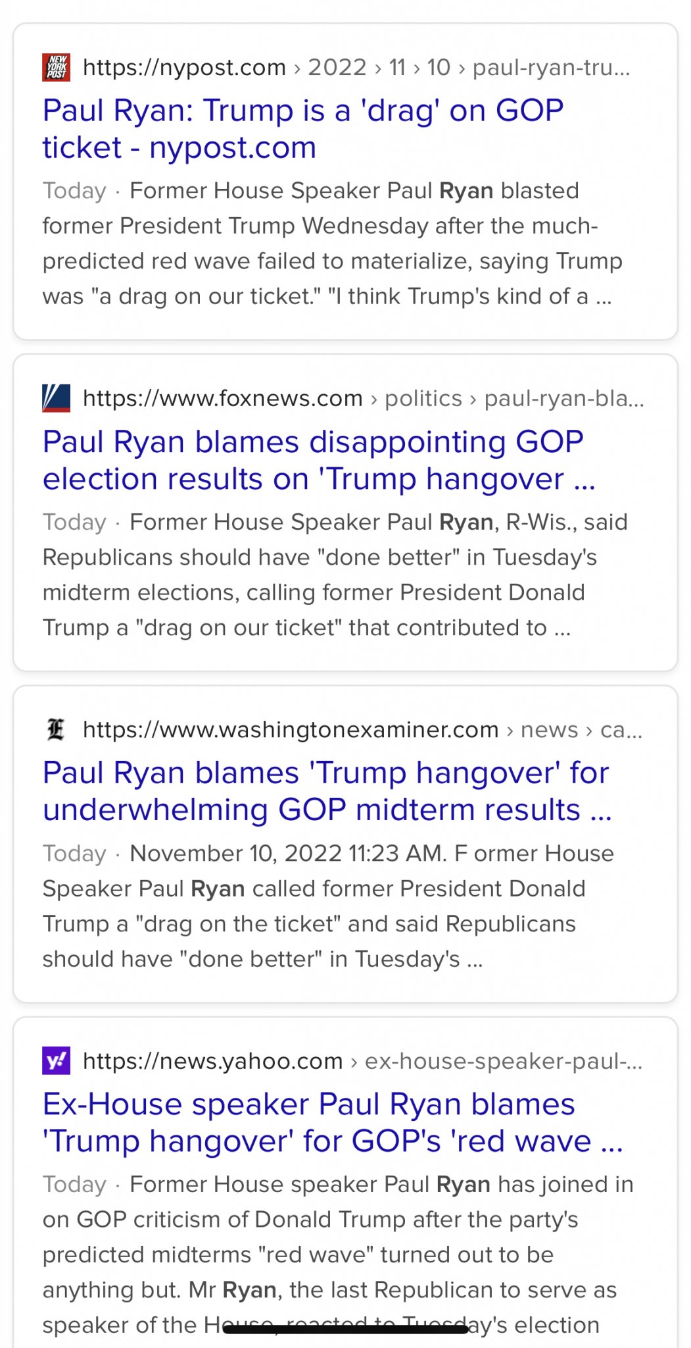This screenshot has width=691, height=1348.
Task: Click the New York Post favicon
Action: click(x=57, y=67)
